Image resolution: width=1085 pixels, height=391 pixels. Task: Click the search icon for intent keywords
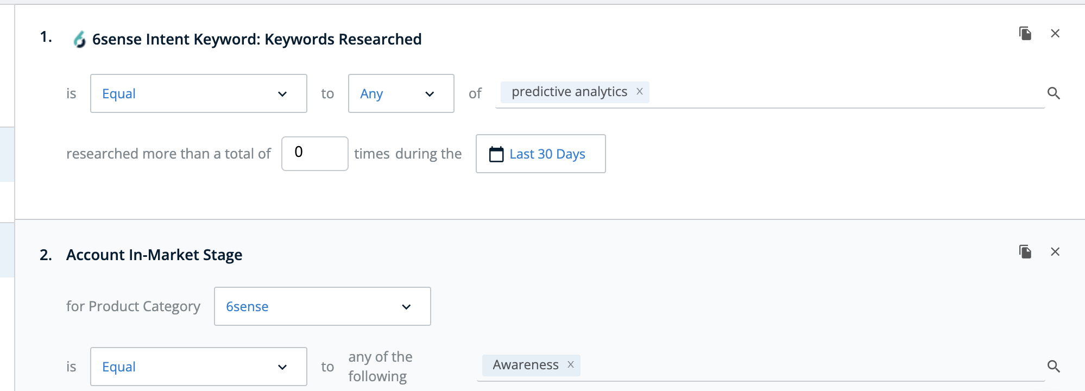1054,93
